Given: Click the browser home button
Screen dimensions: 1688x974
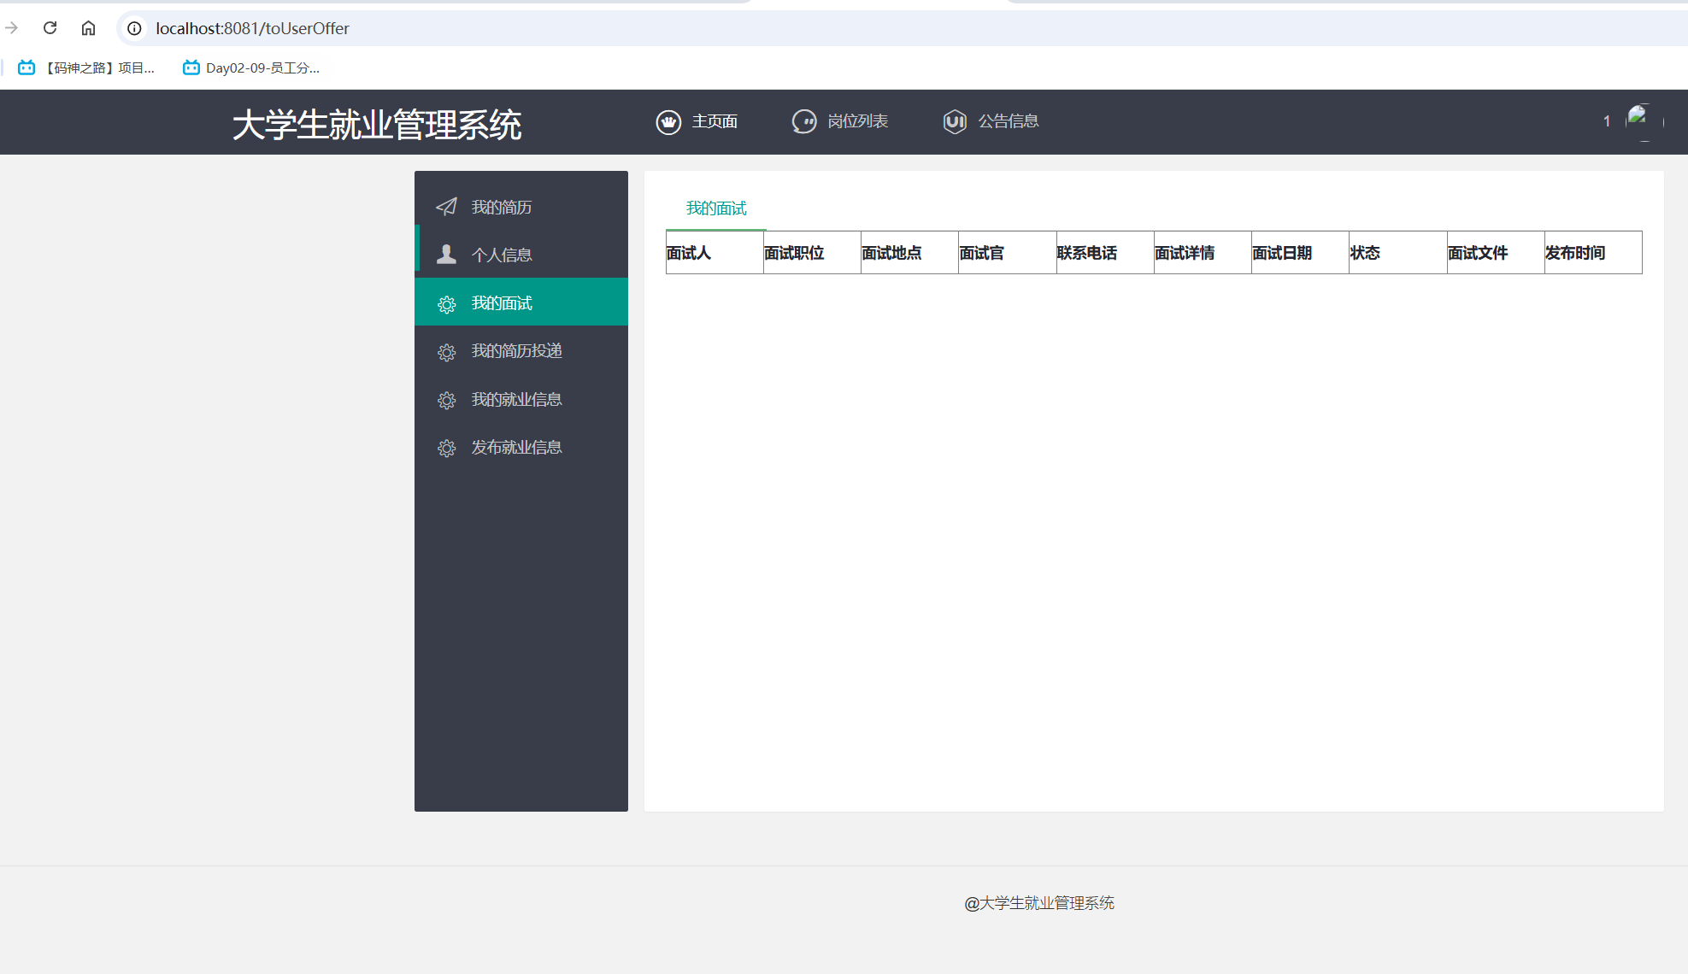Looking at the screenshot, I should [88, 28].
